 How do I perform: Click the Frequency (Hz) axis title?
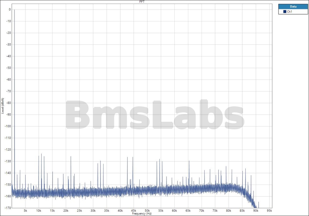point(142,214)
